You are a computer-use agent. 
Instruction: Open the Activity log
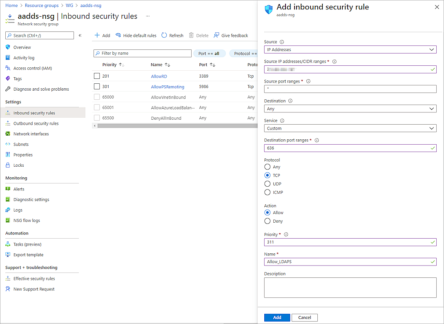(22, 58)
